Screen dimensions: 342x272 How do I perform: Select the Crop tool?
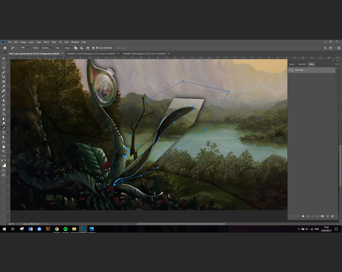[4, 77]
